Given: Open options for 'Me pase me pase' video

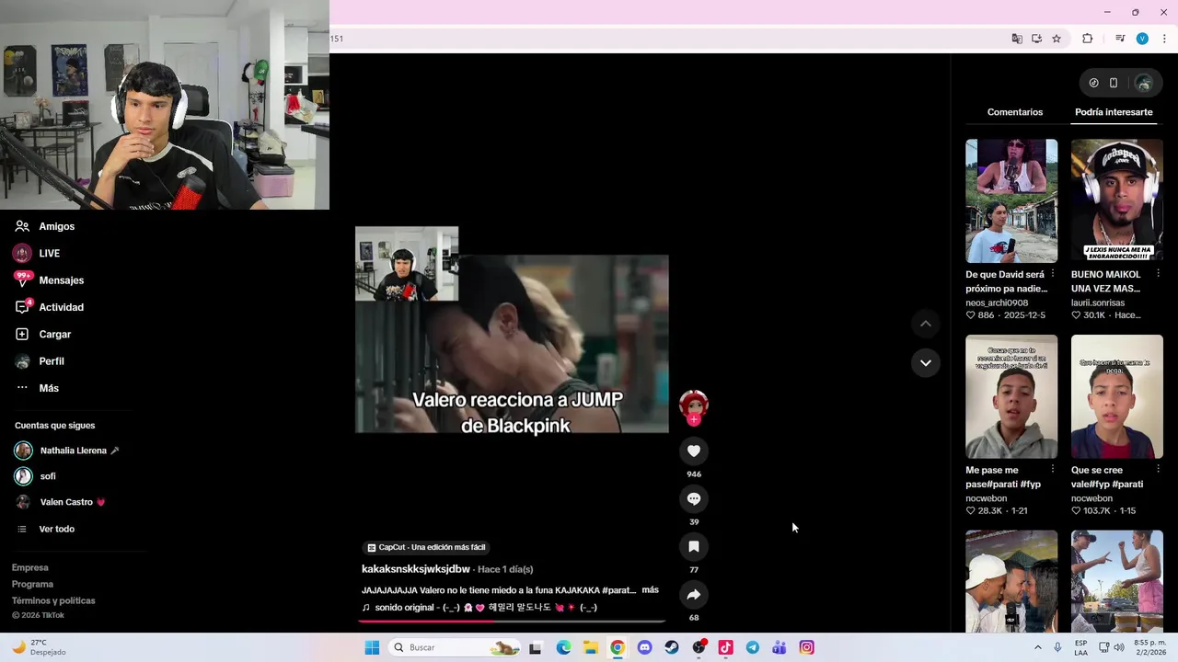Looking at the screenshot, I should coord(1053,470).
